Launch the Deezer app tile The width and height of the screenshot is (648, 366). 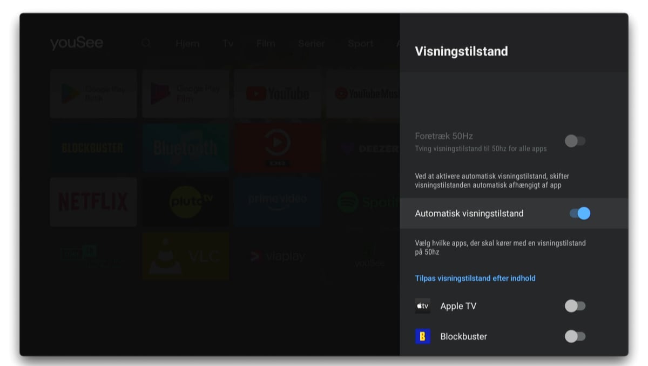pos(363,148)
